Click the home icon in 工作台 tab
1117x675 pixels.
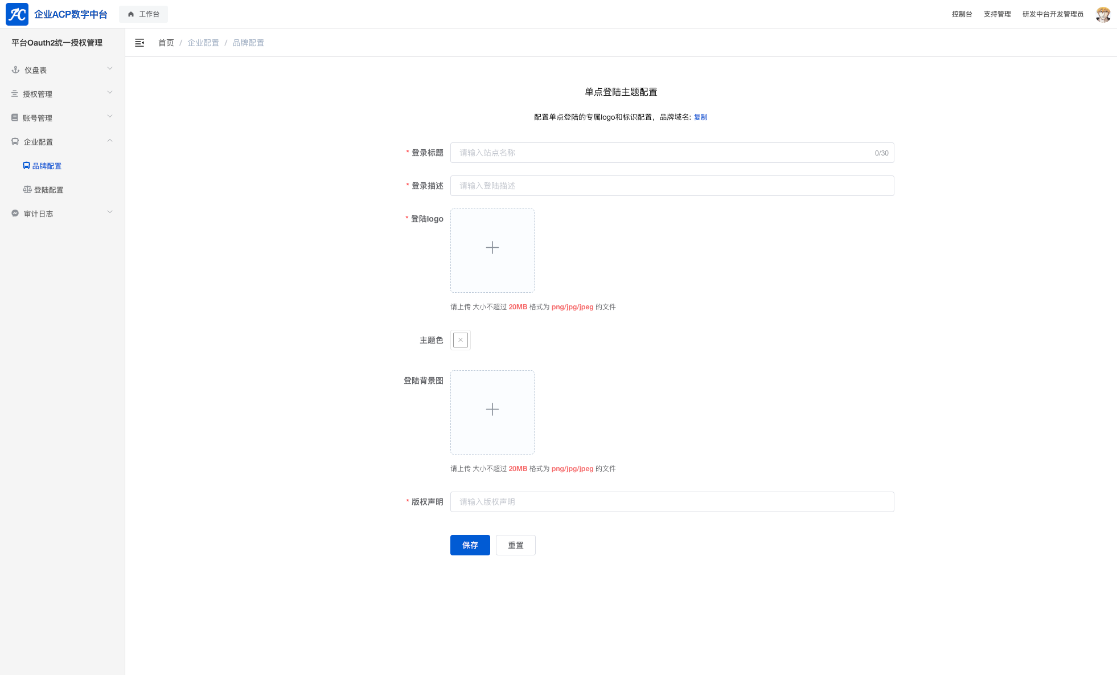[x=131, y=14]
